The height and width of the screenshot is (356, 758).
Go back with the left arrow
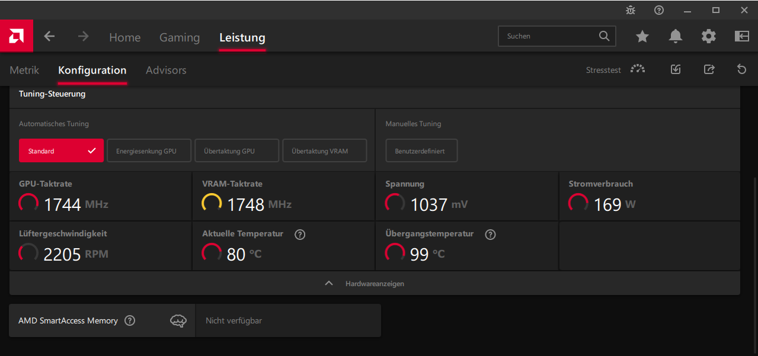click(49, 36)
